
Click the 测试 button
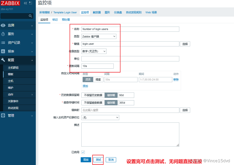98,160
